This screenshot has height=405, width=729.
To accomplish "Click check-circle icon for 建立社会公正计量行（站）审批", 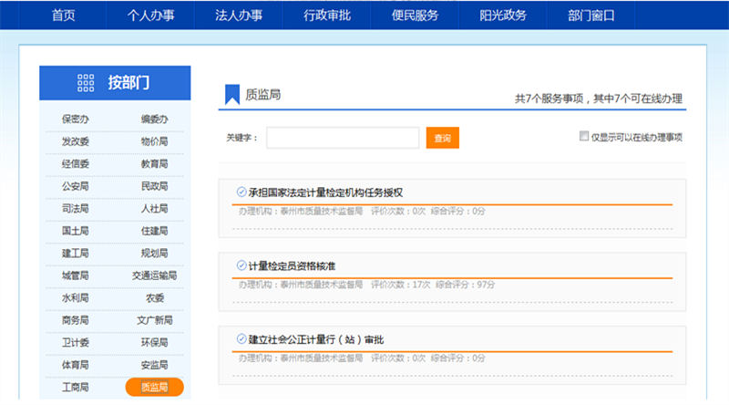I will click(241, 339).
